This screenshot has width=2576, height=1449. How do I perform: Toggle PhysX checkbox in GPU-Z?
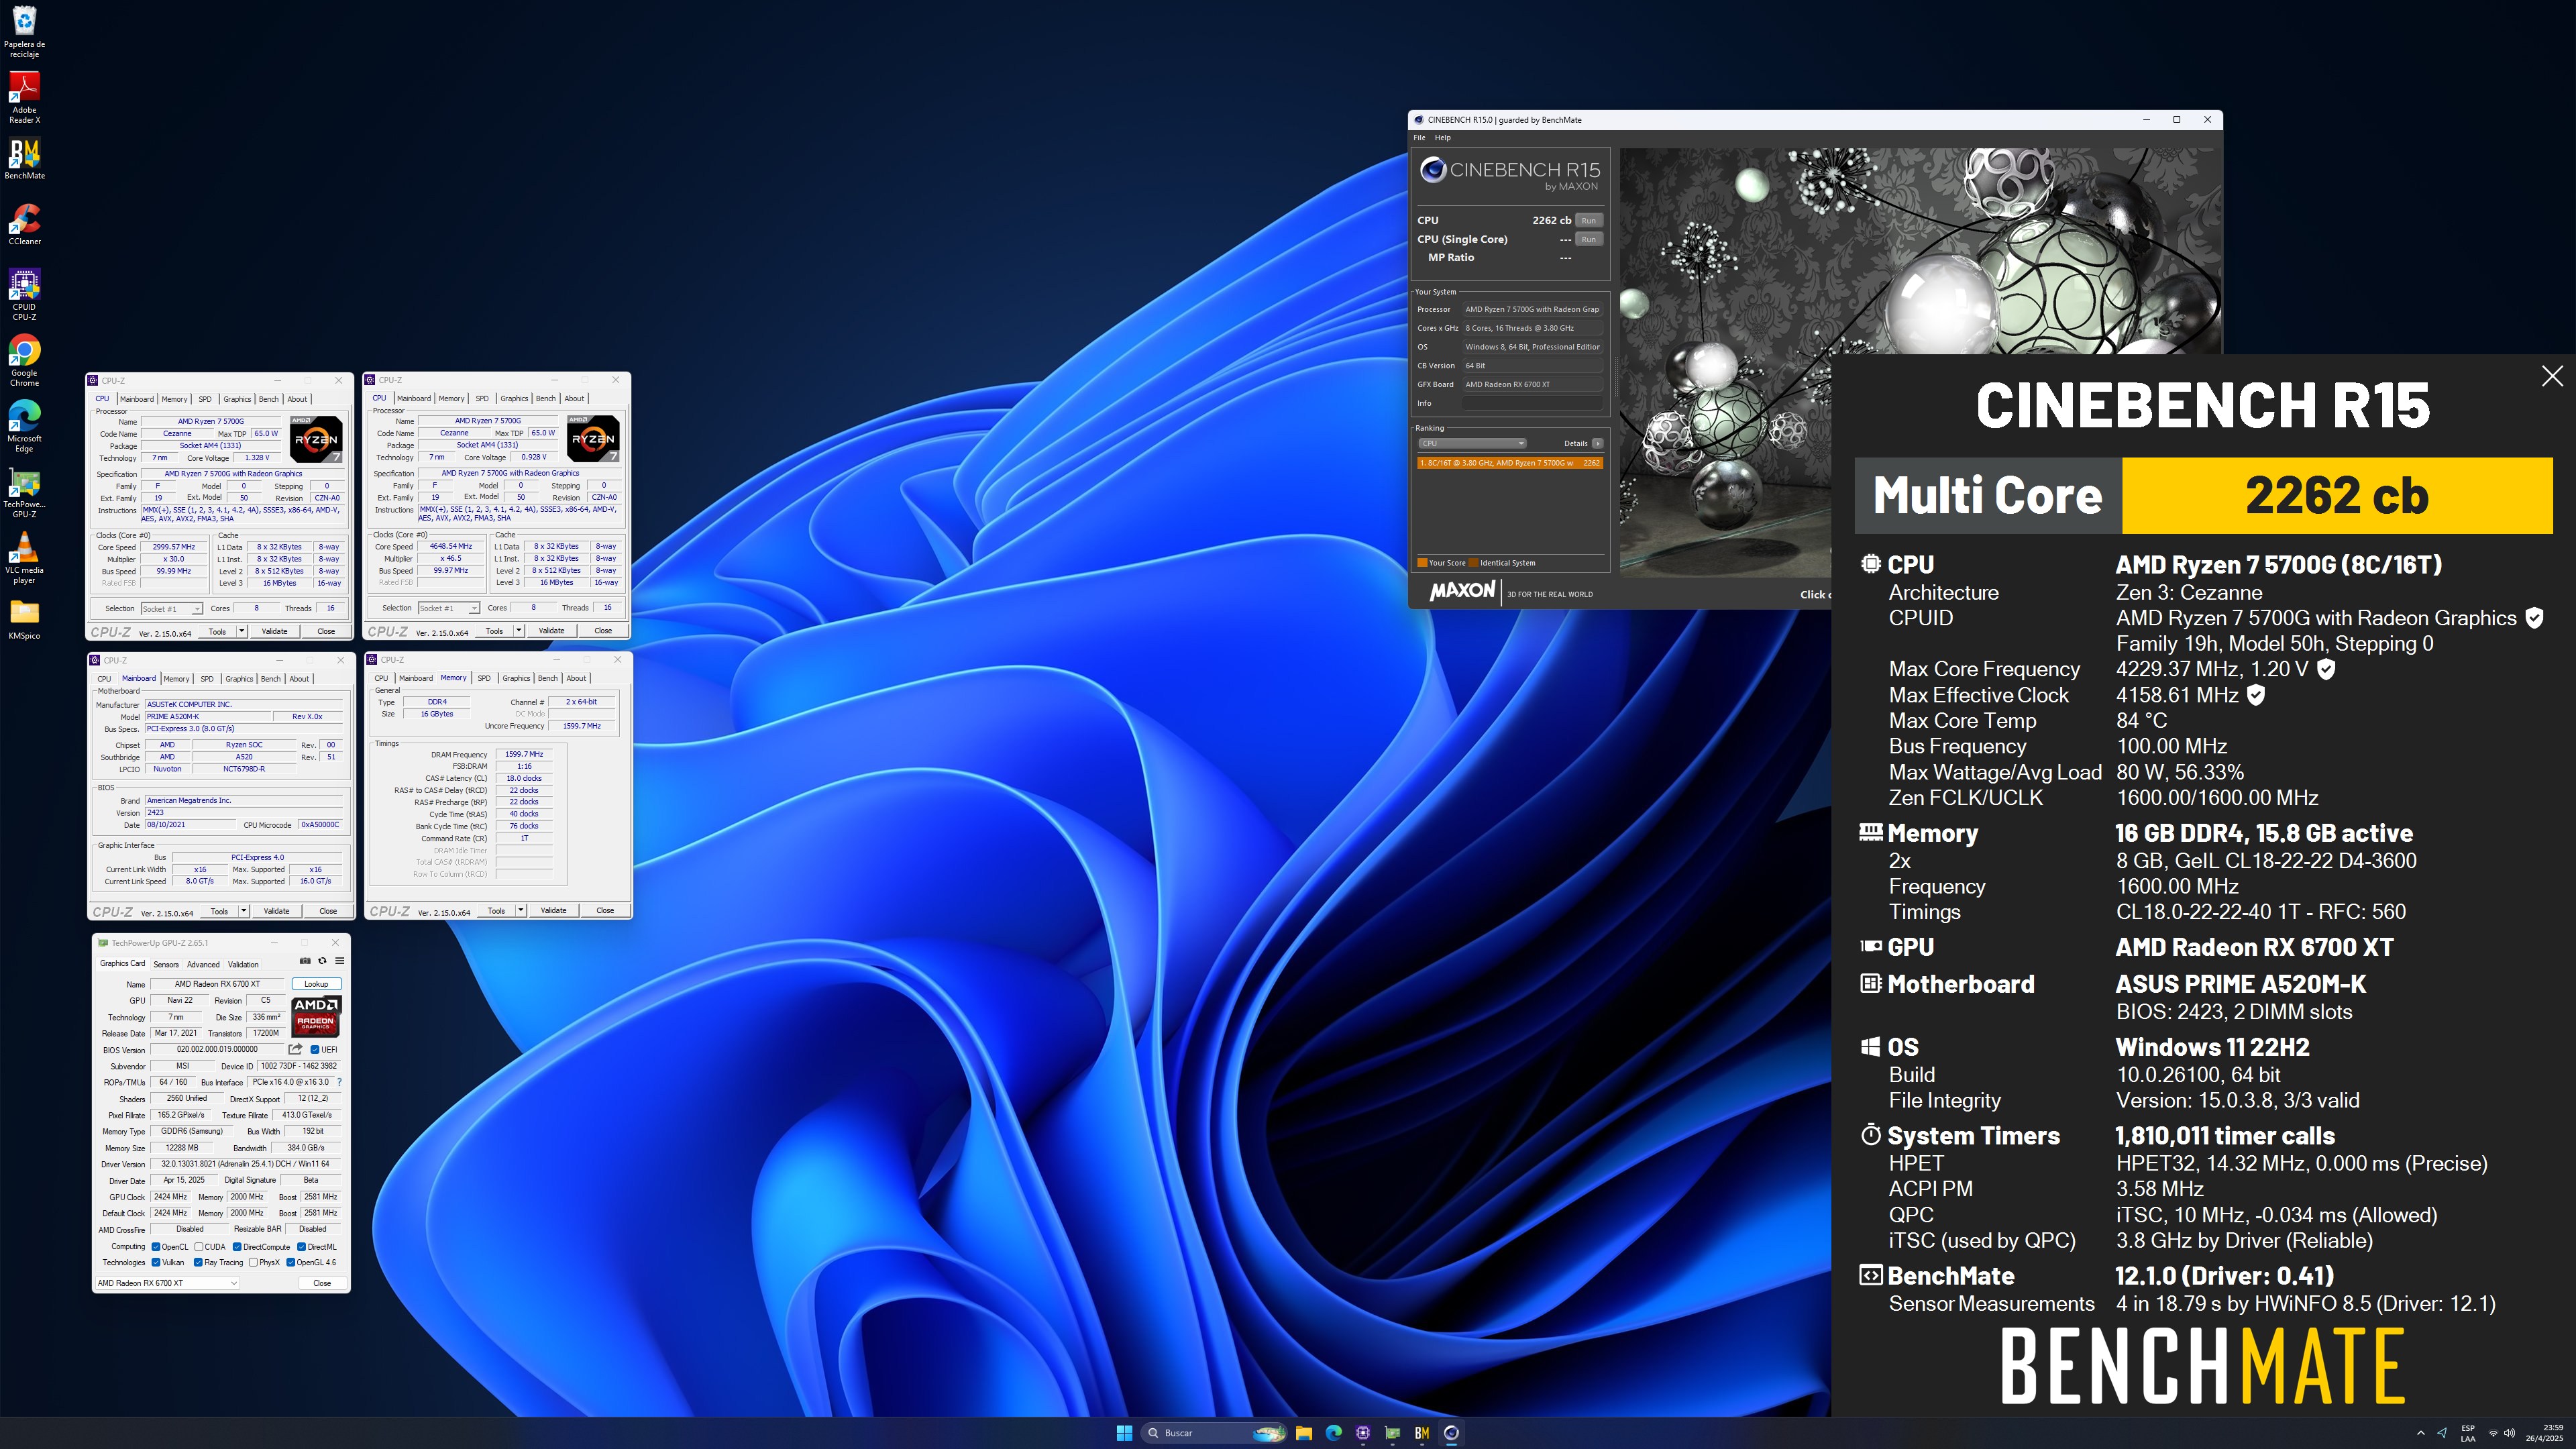click(x=253, y=1263)
